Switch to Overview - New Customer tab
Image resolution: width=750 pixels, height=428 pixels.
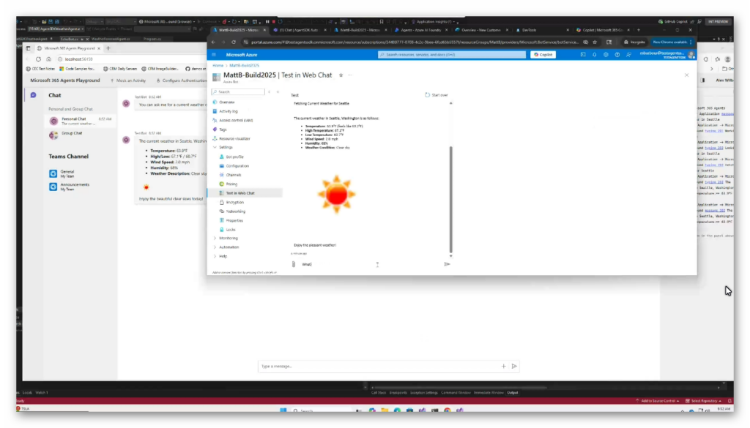point(481,29)
